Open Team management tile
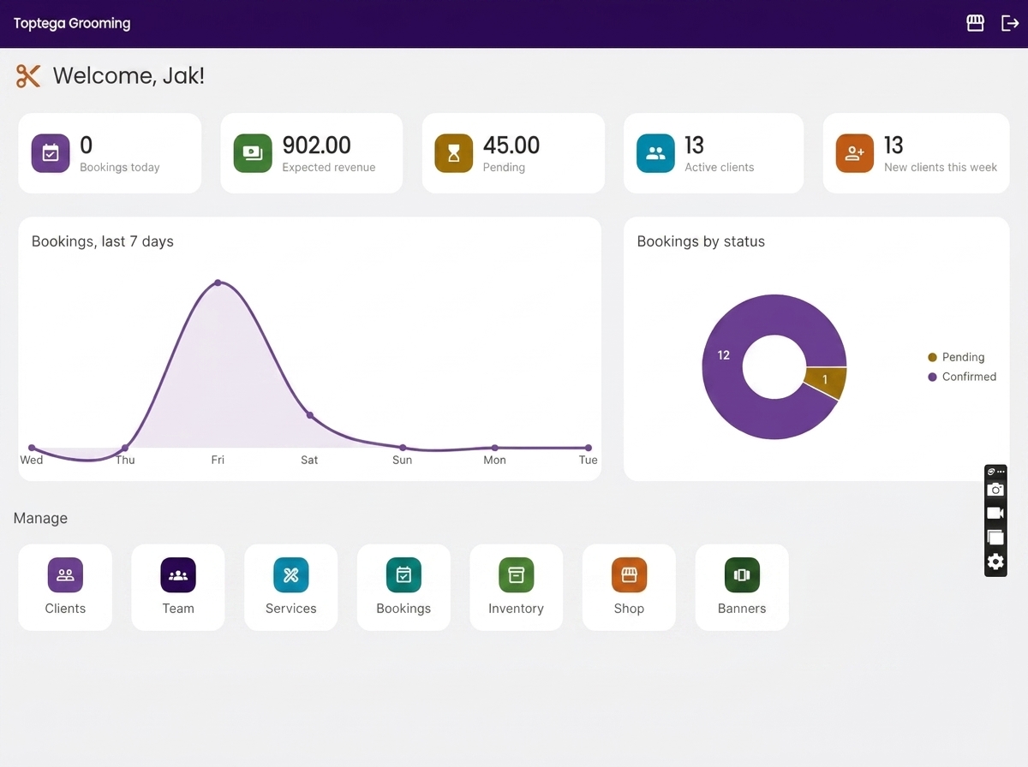Image resolution: width=1028 pixels, height=767 pixels. pos(178,587)
